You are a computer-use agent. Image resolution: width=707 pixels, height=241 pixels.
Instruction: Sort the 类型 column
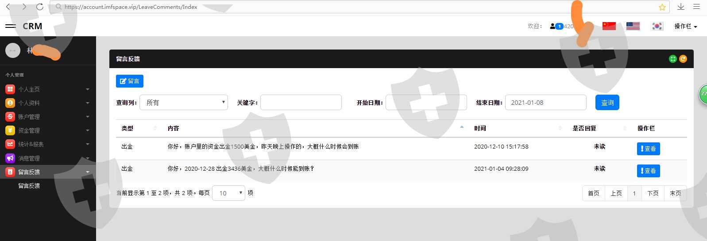(x=155, y=128)
